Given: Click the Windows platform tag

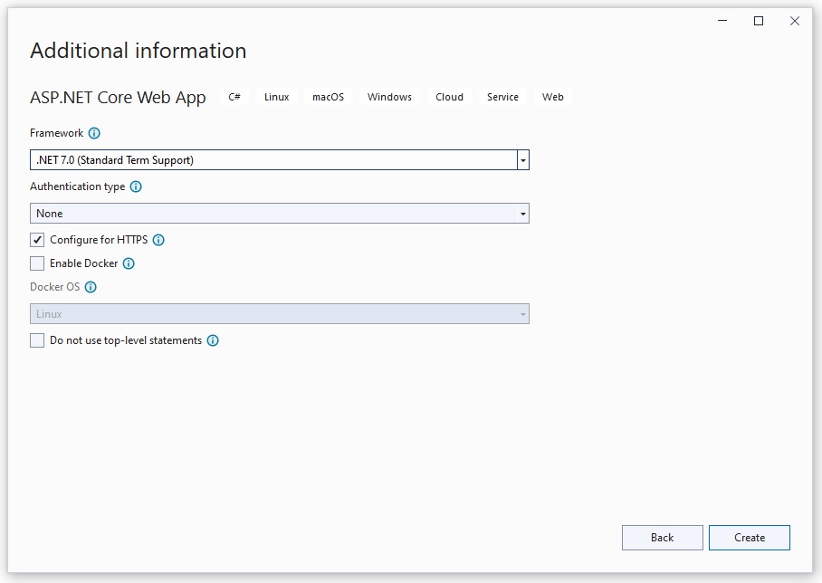Looking at the screenshot, I should [x=389, y=97].
